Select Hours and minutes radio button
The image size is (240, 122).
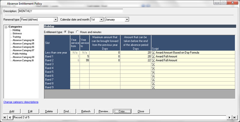pyautogui.click(x=77, y=32)
